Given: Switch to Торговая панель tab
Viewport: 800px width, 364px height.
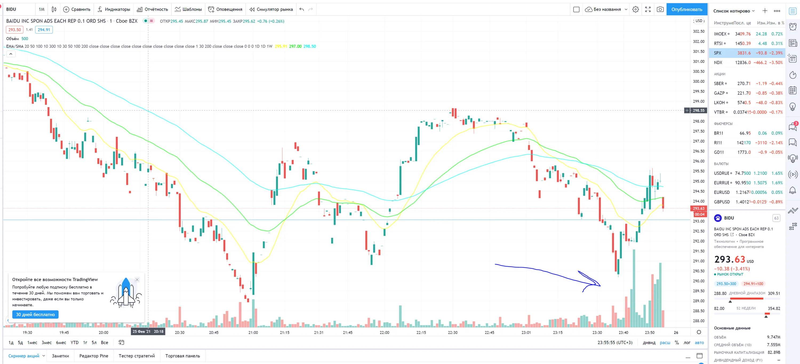Looking at the screenshot, I should [x=183, y=356].
